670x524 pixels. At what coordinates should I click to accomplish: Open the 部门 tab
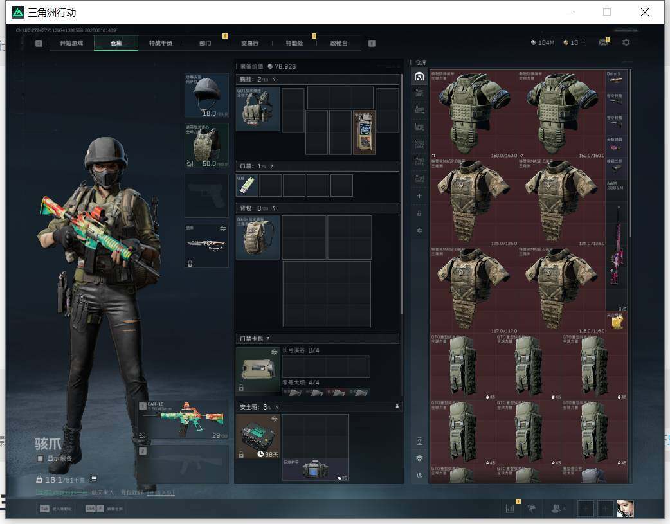[x=205, y=43]
